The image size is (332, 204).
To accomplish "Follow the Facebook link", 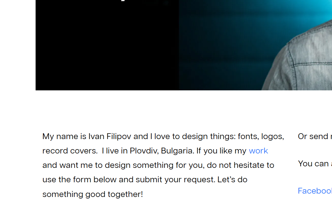I will 315,191.
